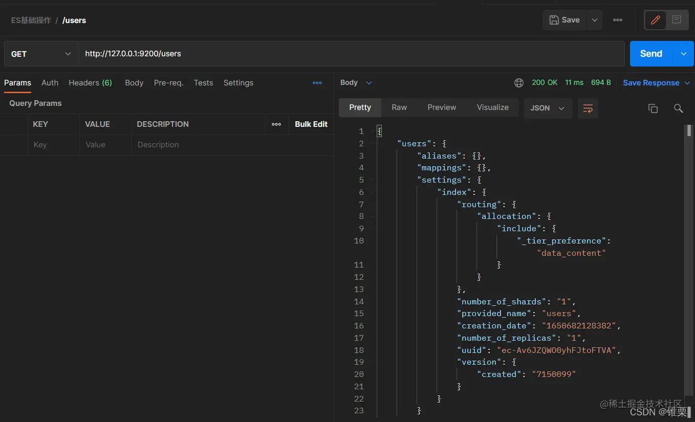Image resolution: width=695 pixels, height=422 pixels.
Task: Toggle the wrap lines icon
Action: tap(588, 108)
